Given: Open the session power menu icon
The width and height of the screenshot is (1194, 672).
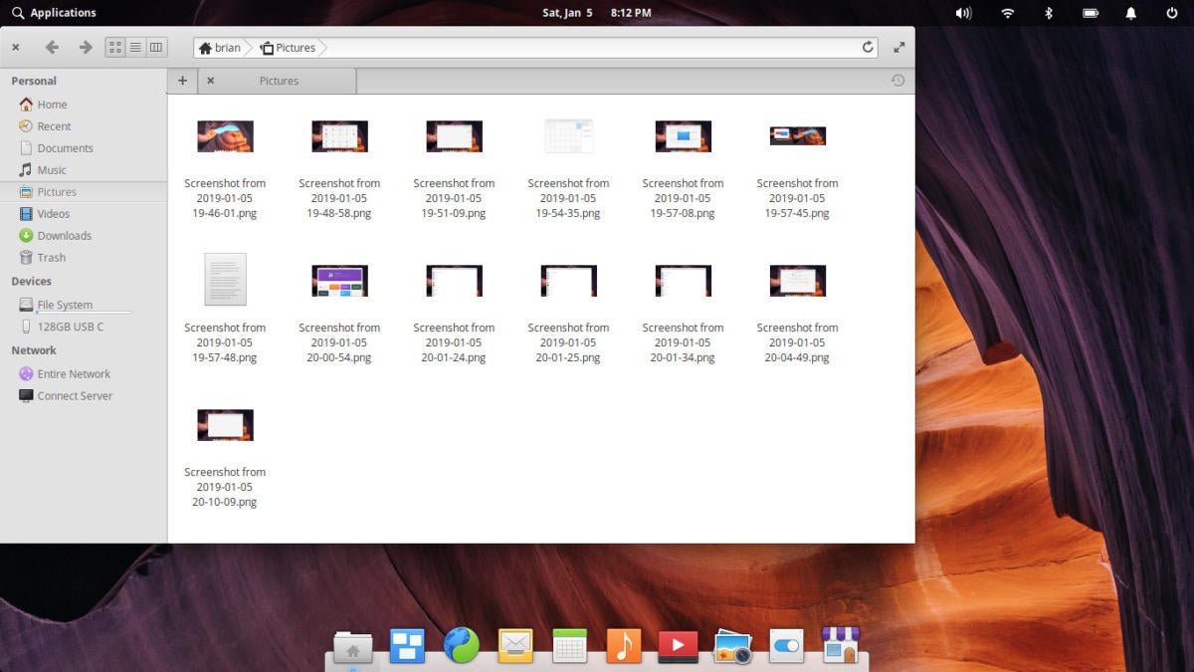Looking at the screenshot, I should tap(1171, 13).
